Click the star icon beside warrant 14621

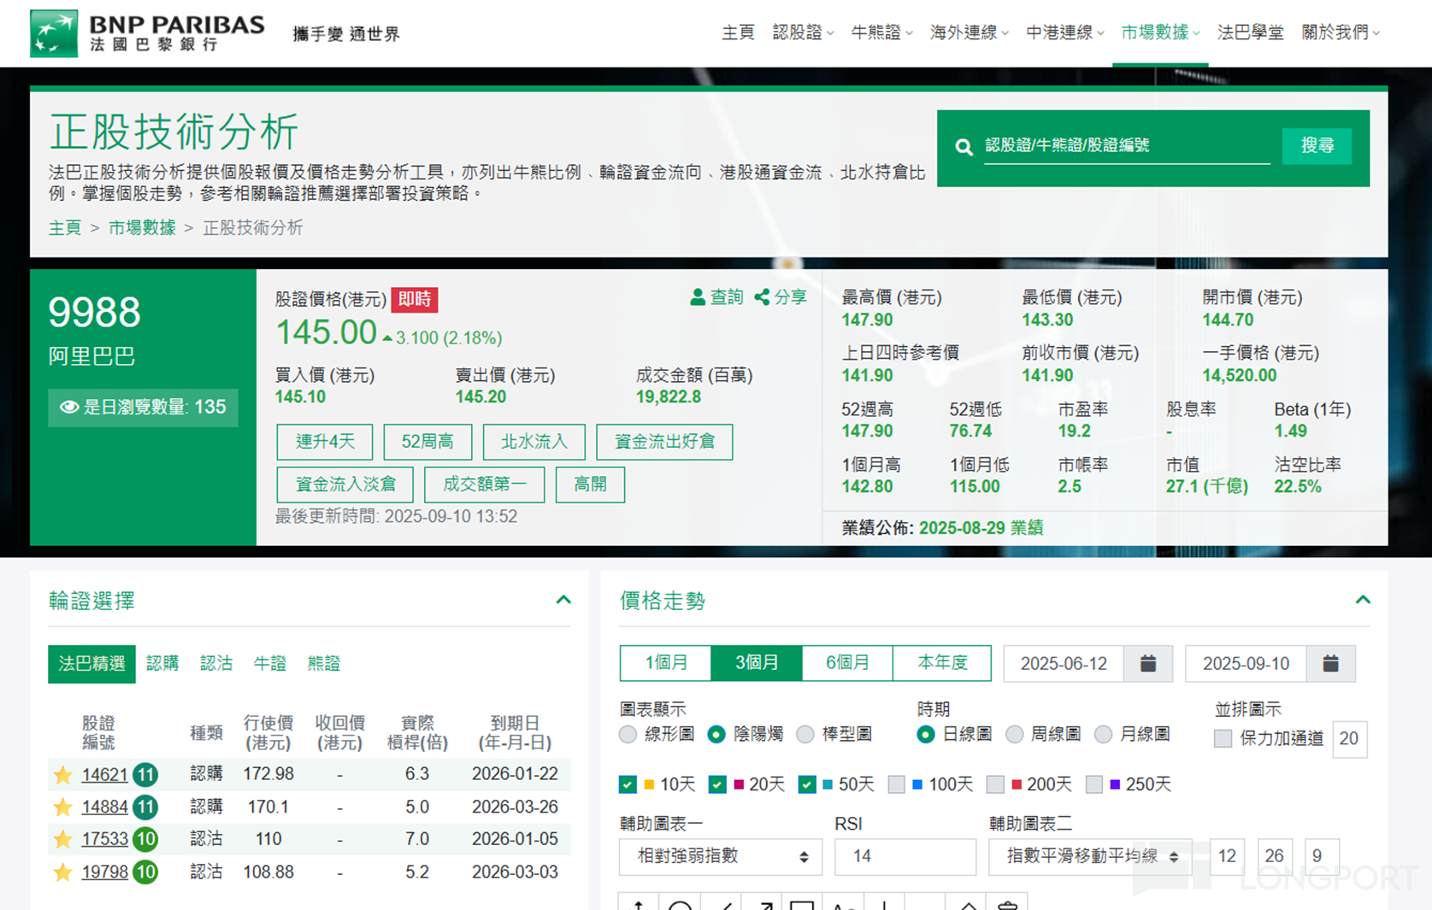click(x=62, y=775)
